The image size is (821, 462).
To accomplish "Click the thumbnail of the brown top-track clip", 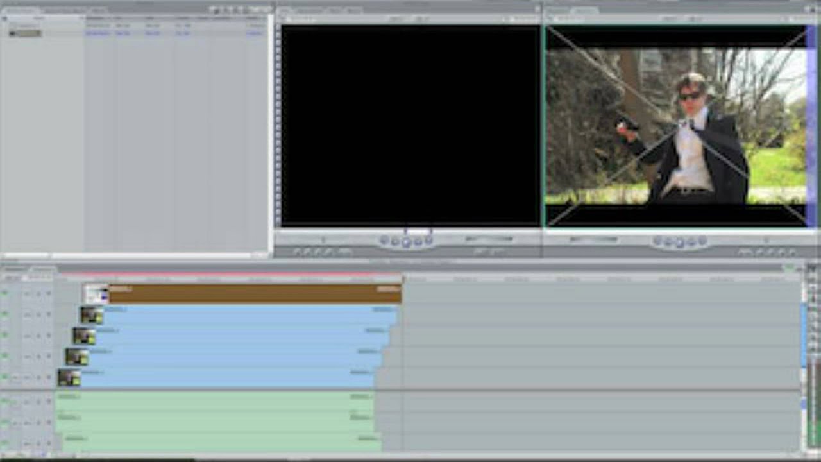I will point(97,294).
